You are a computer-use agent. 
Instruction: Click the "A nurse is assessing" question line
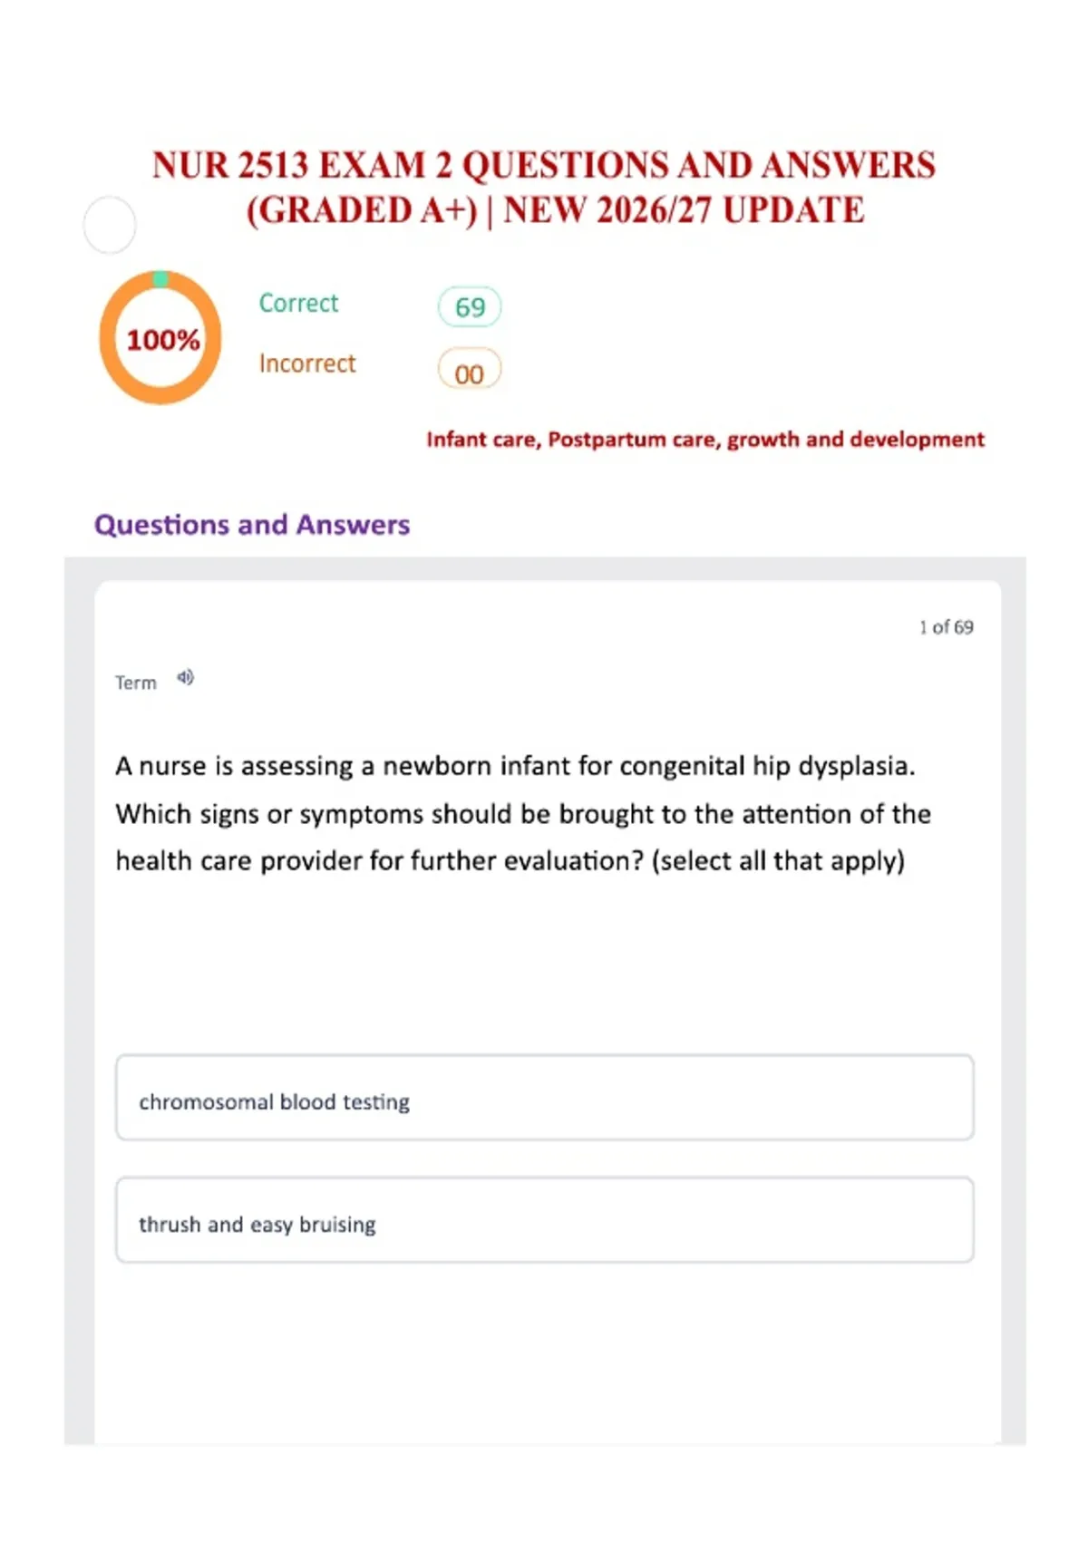515,766
